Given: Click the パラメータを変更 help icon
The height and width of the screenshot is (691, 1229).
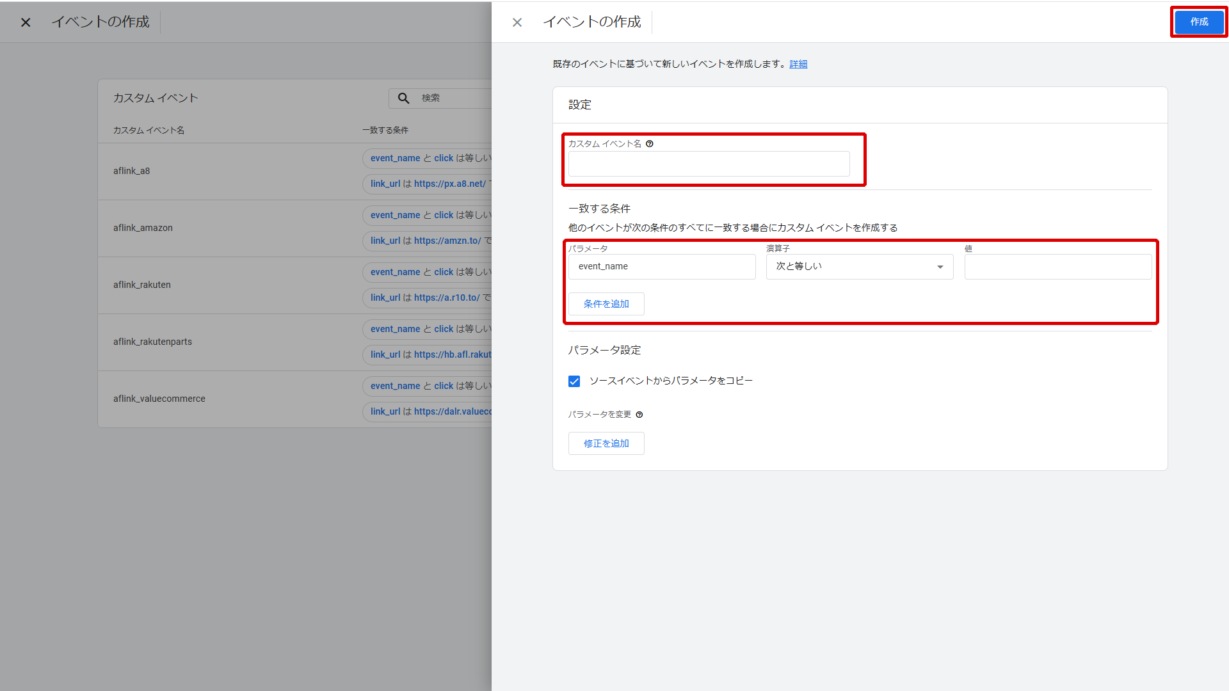Looking at the screenshot, I should [639, 415].
